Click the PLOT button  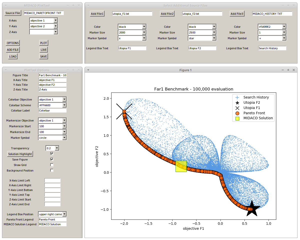(44, 43)
